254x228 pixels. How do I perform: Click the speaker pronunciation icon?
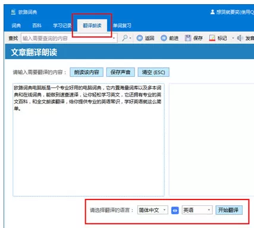(x=240, y=38)
